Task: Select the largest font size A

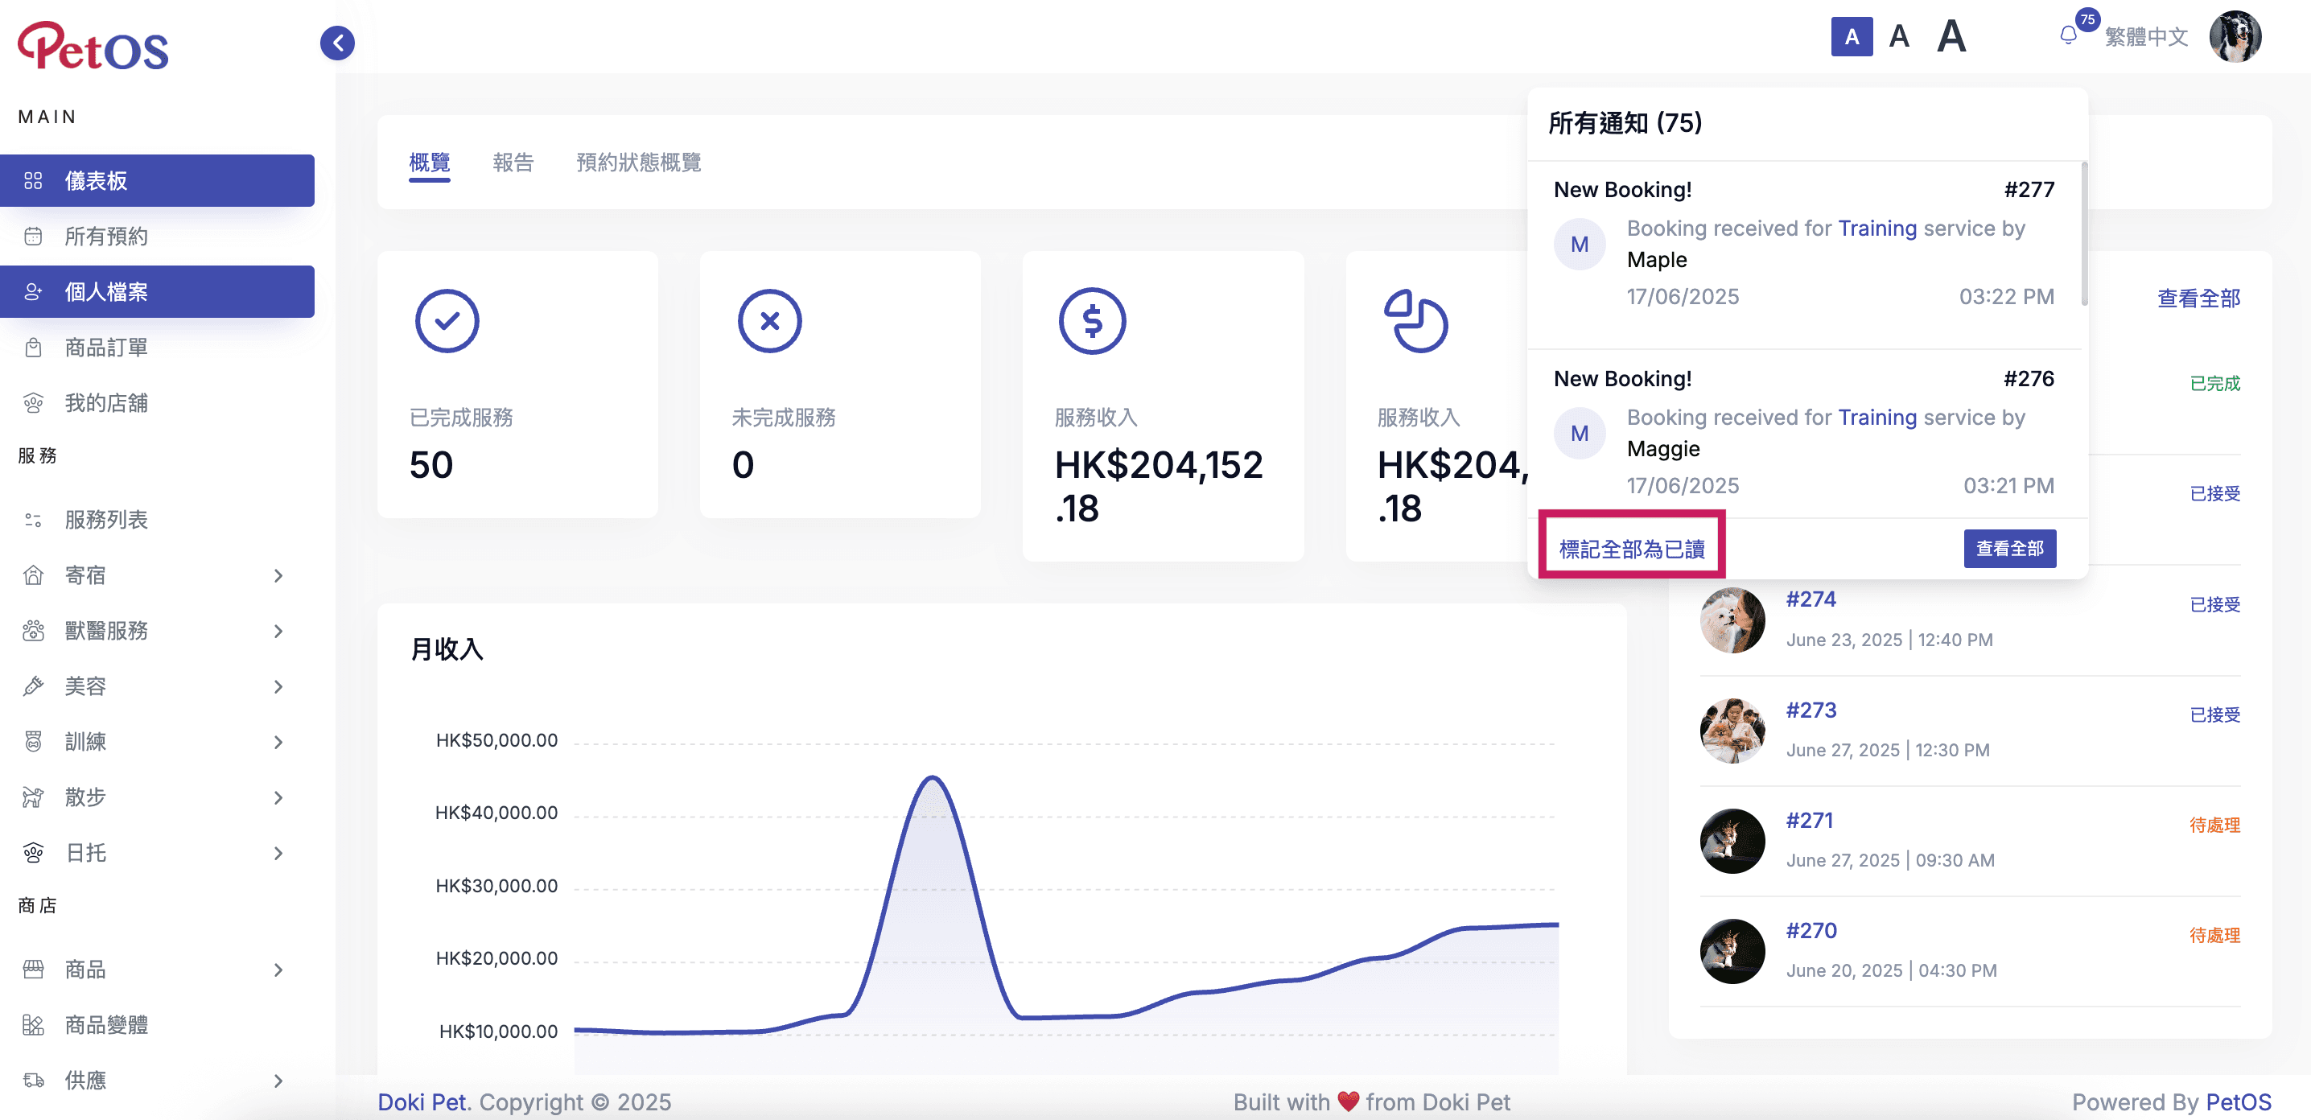Action: 1951,37
